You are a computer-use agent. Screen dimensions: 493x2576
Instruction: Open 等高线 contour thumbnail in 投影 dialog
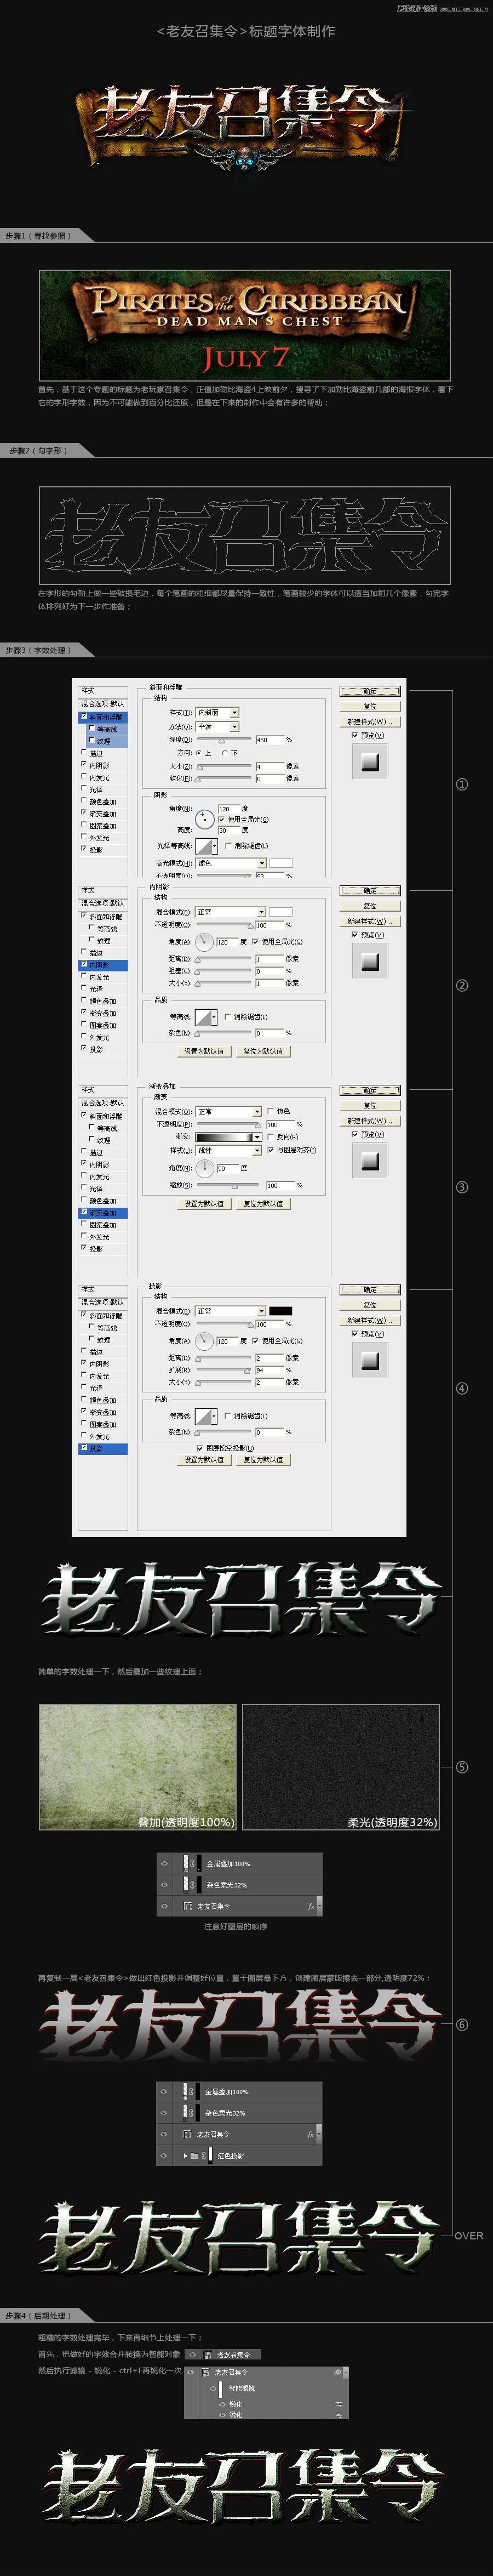point(207,1416)
